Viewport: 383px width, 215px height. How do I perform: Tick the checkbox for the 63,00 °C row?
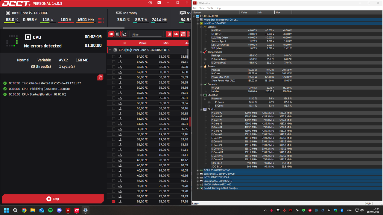[x=114, y=108]
